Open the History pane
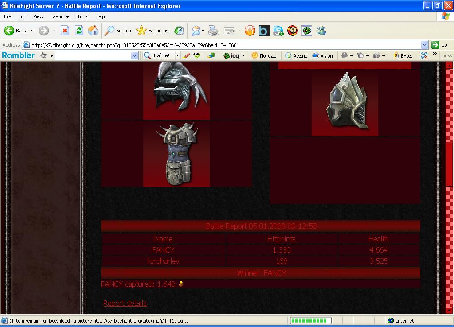454x327 pixels. (x=179, y=31)
